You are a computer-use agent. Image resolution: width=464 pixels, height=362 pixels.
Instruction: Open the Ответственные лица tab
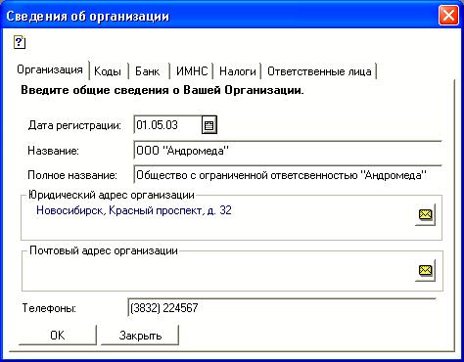319,71
